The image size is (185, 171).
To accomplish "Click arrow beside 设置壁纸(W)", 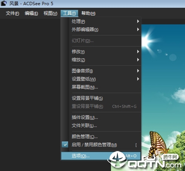I will [x=138, y=79].
